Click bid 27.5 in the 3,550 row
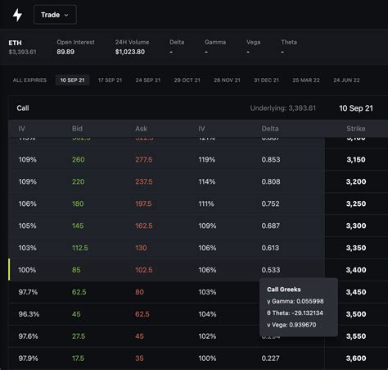The image size is (388, 370). click(79, 336)
